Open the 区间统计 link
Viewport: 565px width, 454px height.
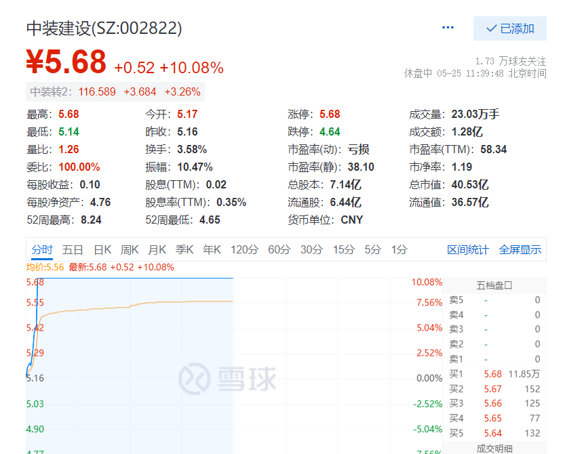point(468,249)
